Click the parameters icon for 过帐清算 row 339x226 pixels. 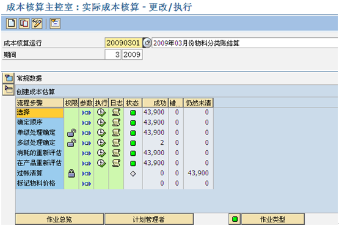(87, 173)
